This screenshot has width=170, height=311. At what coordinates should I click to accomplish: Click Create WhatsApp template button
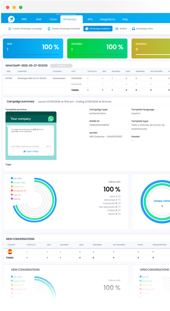[x=64, y=28]
